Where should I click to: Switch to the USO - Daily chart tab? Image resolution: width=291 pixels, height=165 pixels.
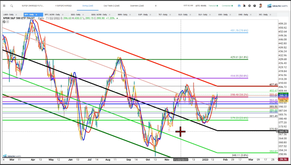pyautogui.click(x=223, y=14)
